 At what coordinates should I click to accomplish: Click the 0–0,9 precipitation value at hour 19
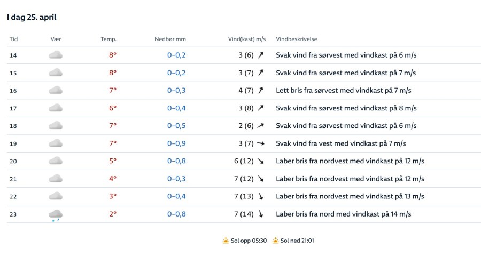tap(176, 143)
